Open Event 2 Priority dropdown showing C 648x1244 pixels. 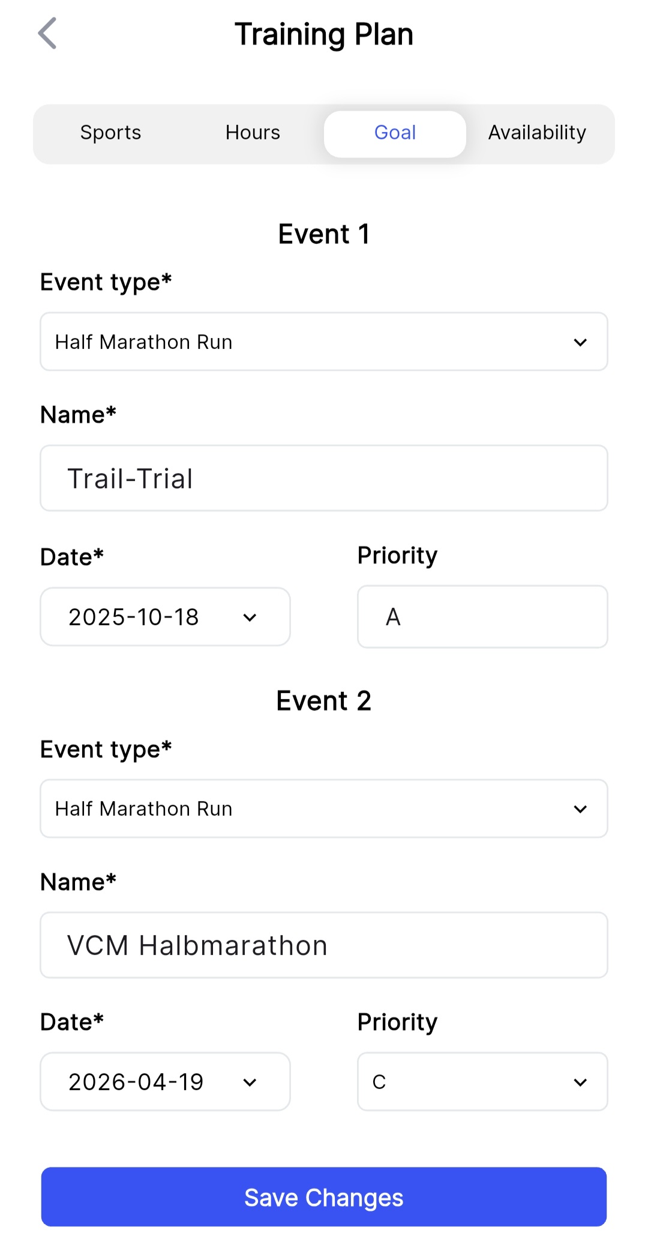click(482, 1082)
